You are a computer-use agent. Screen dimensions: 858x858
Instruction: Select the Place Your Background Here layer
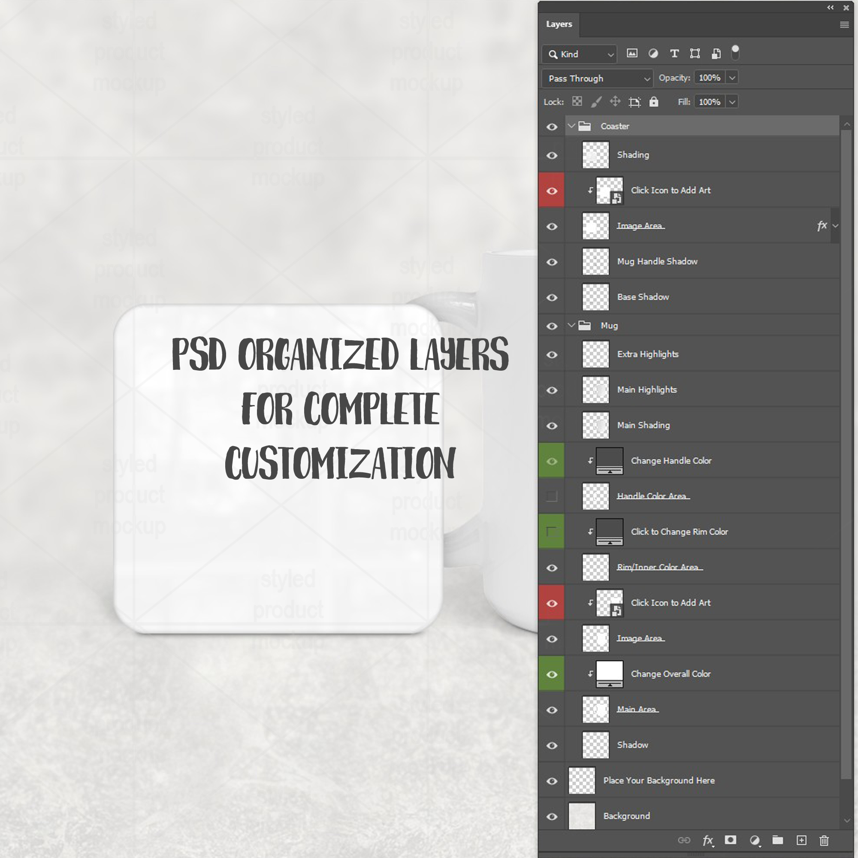[659, 780]
